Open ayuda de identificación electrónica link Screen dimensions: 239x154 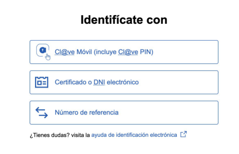[x=134, y=135]
